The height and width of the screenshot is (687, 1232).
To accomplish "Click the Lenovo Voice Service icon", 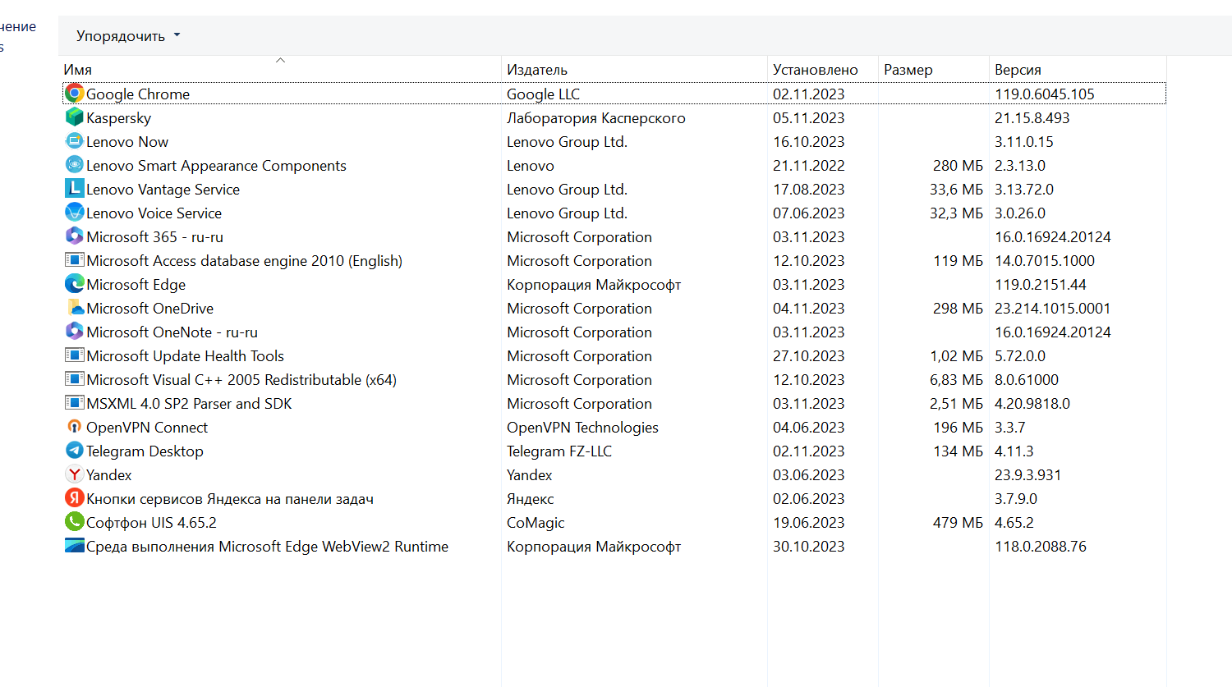I will [75, 213].
